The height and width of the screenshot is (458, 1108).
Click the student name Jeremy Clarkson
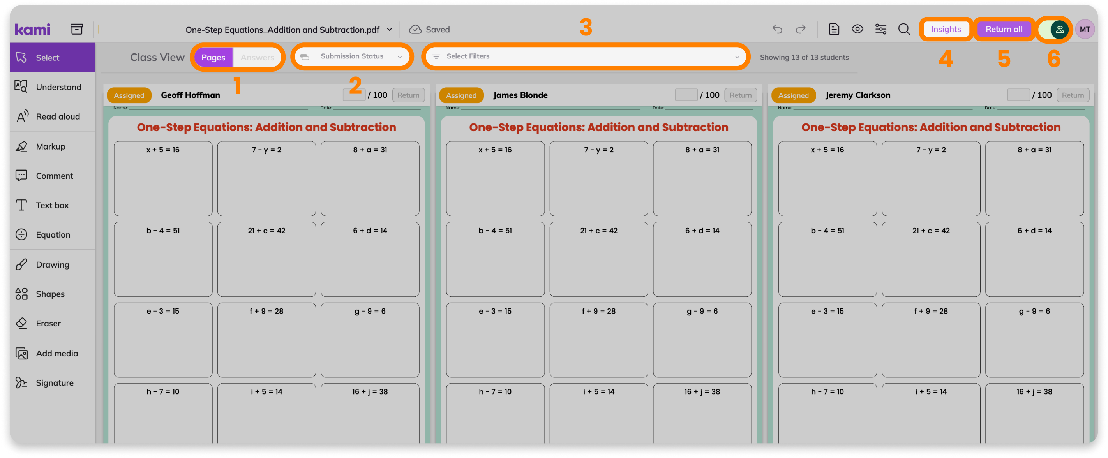(857, 95)
